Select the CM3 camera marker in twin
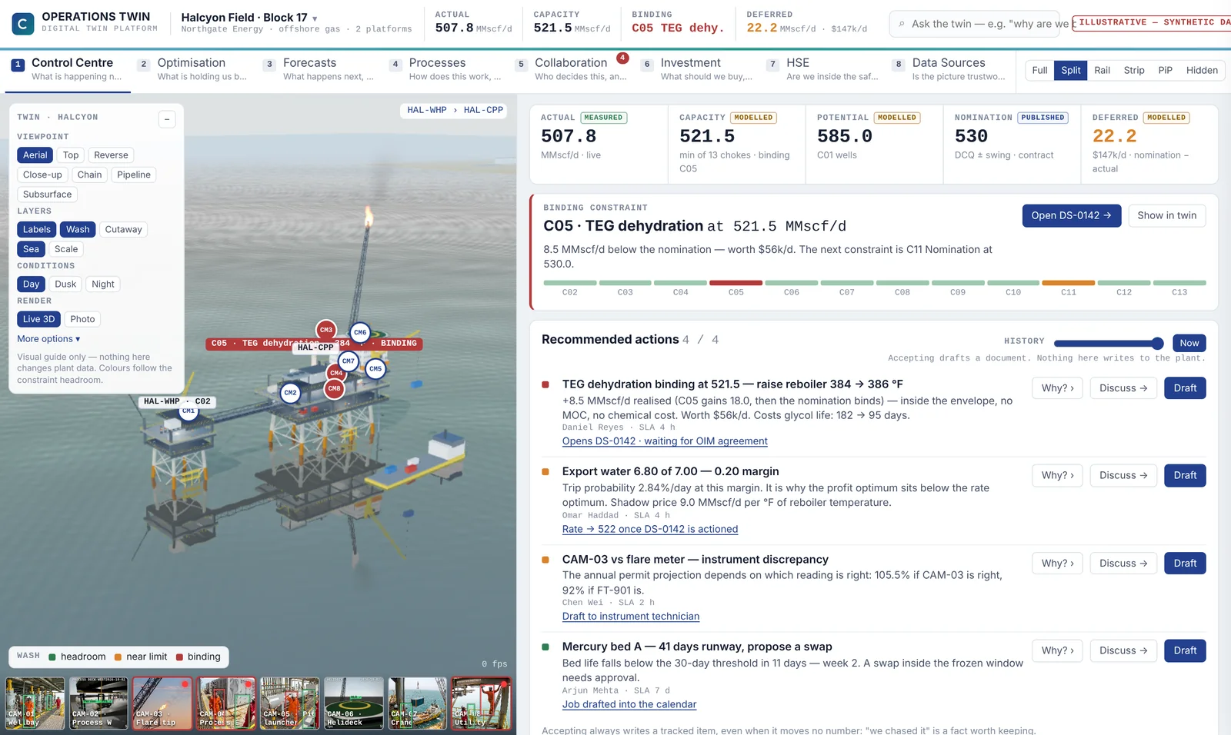The height and width of the screenshot is (735, 1231). coord(326,330)
